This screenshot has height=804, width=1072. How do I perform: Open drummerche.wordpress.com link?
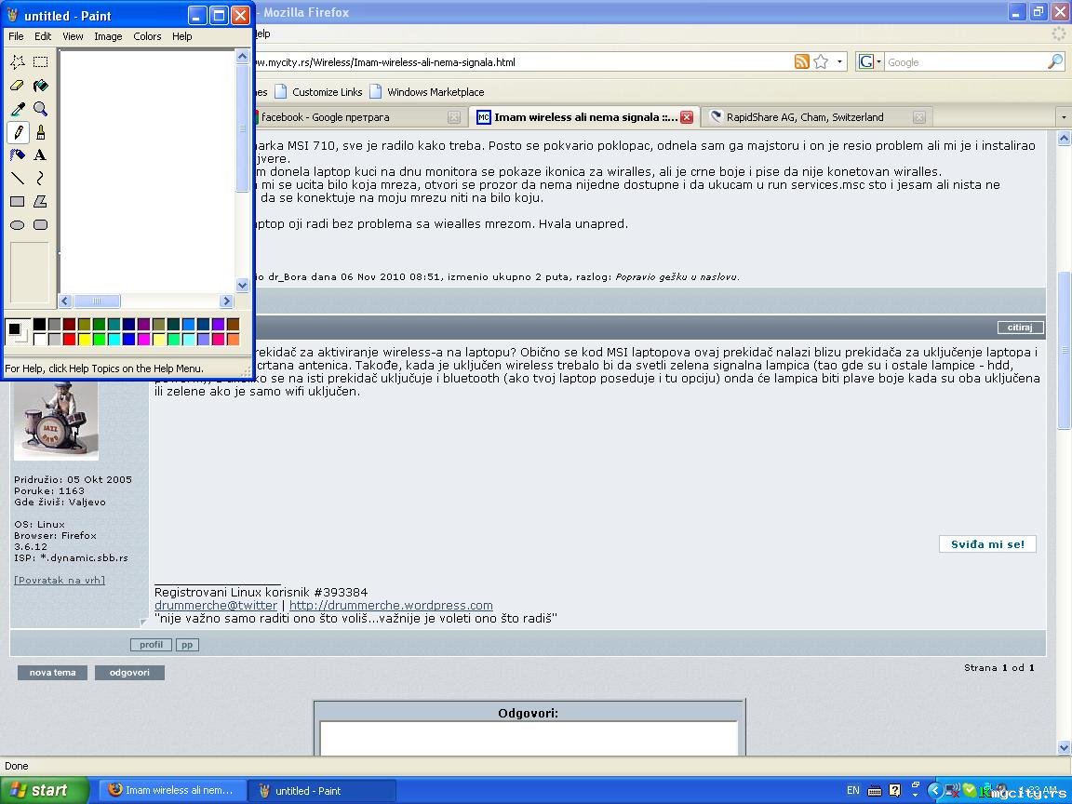391,605
